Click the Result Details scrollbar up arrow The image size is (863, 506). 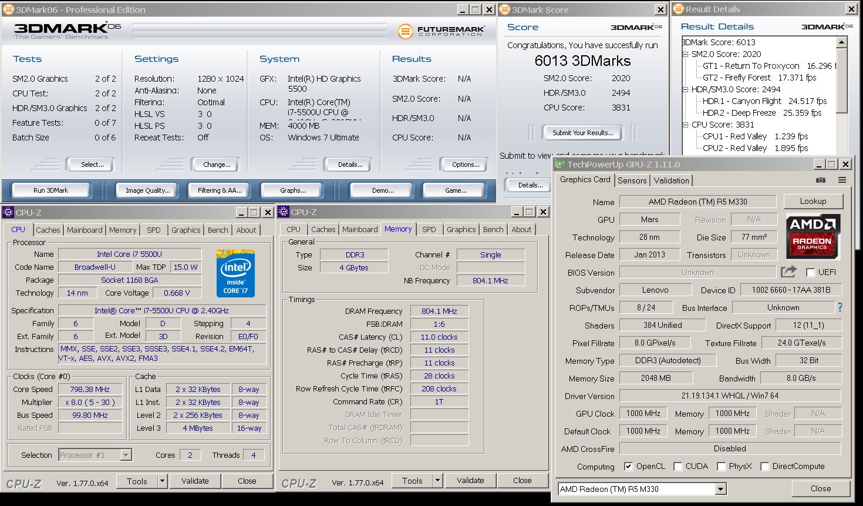click(x=842, y=42)
